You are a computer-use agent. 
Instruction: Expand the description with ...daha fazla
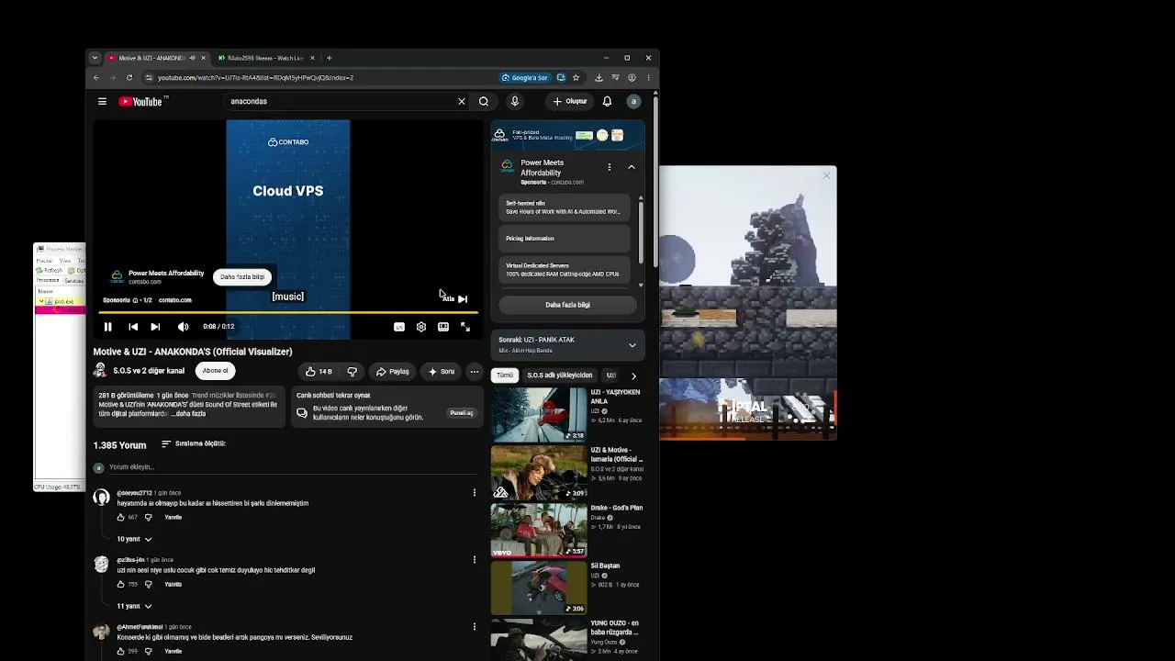click(x=189, y=414)
